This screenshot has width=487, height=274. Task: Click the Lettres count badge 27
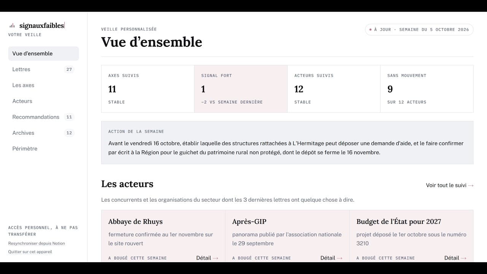click(x=69, y=69)
